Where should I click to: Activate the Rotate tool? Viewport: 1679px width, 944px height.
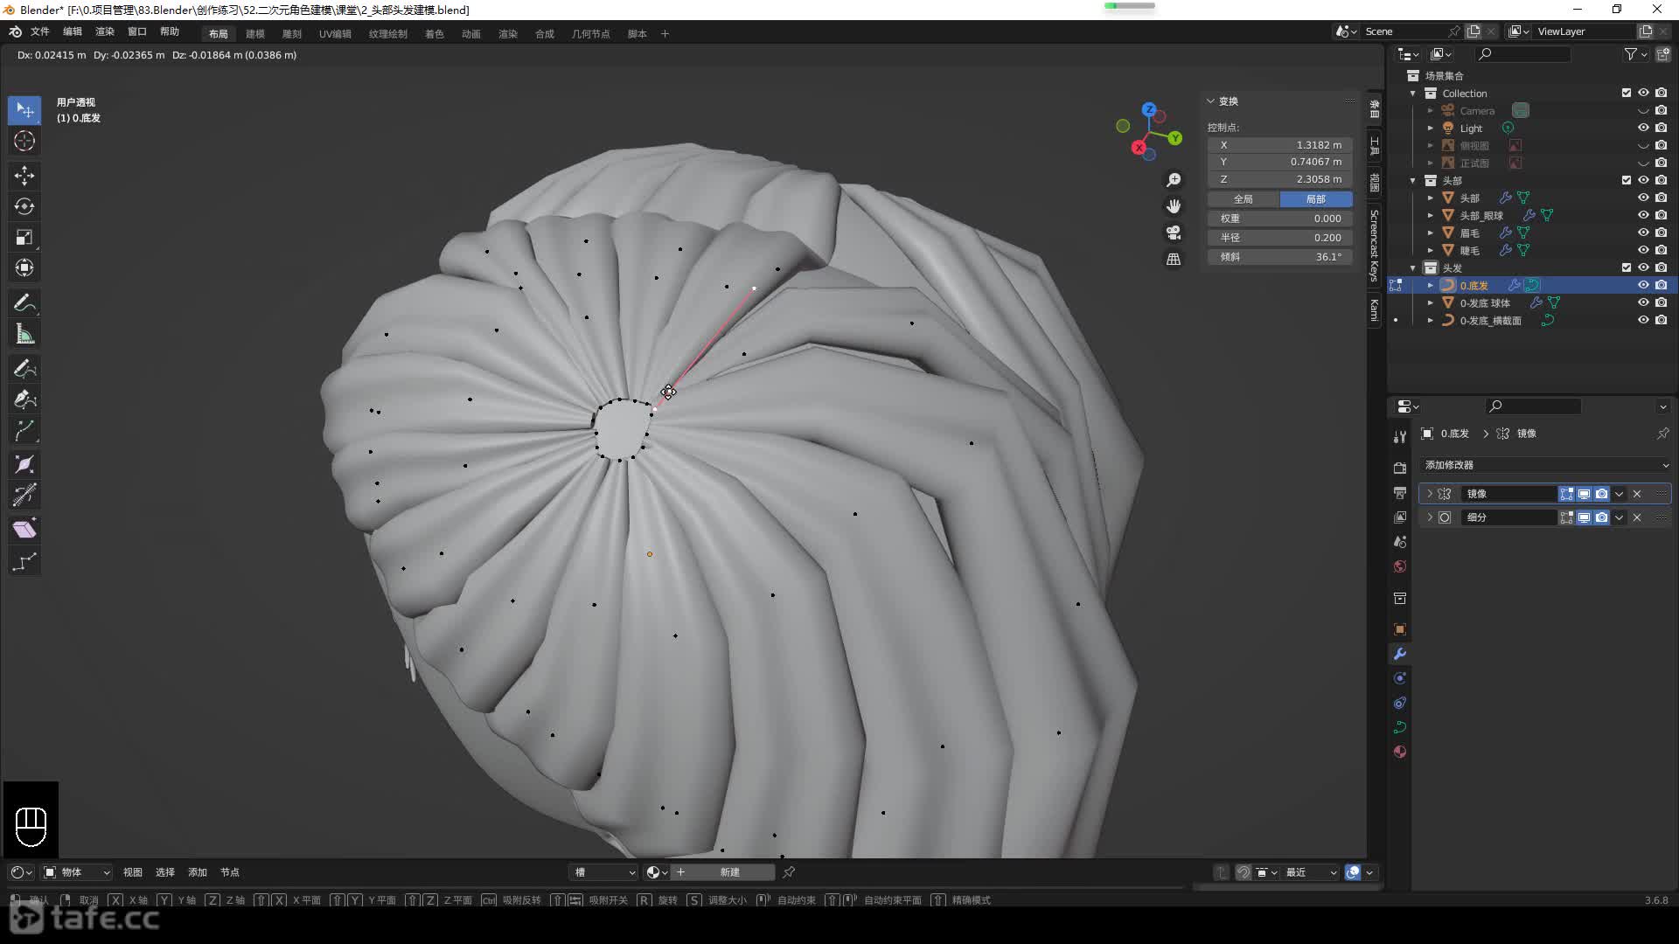pos(24,206)
